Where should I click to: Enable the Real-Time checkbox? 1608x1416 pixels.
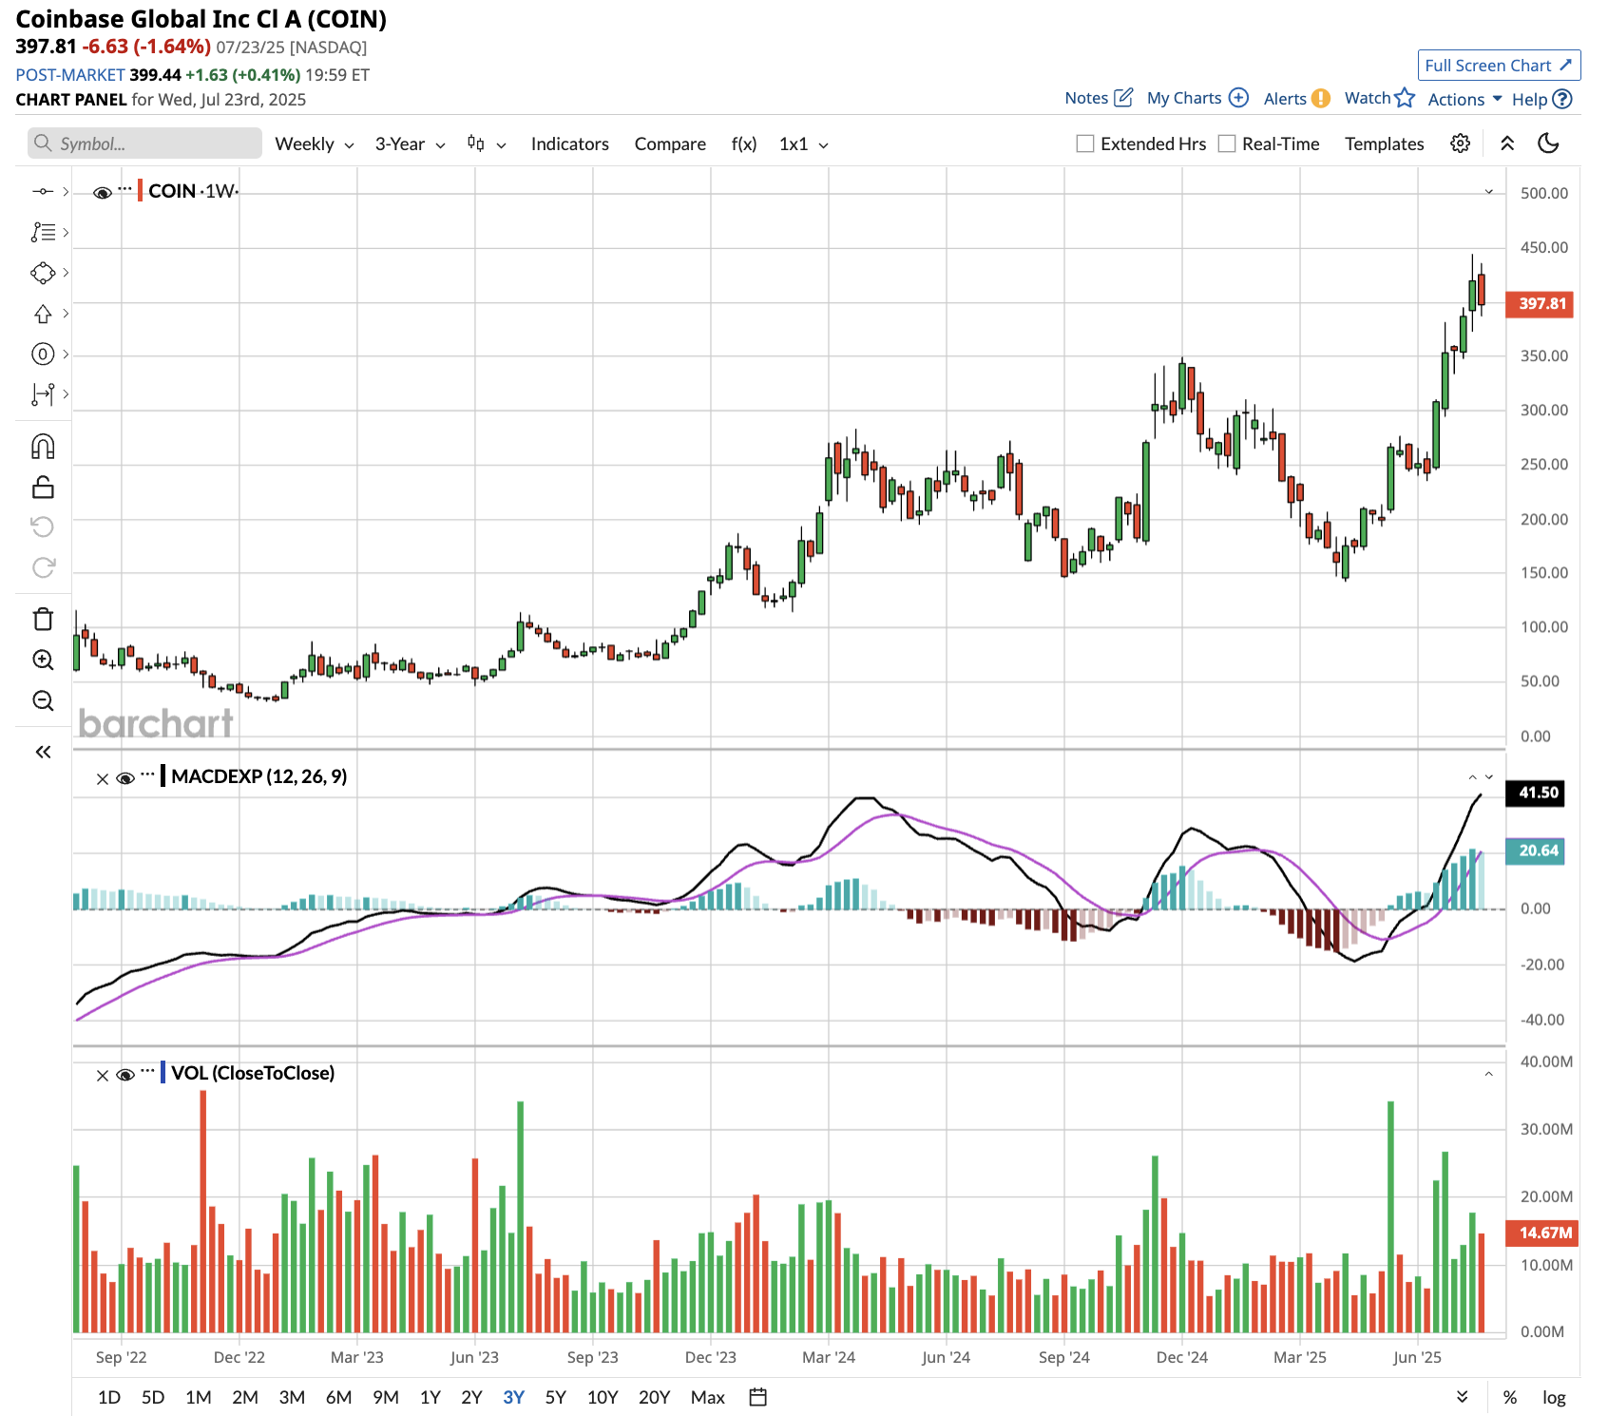click(x=1227, y=144)
